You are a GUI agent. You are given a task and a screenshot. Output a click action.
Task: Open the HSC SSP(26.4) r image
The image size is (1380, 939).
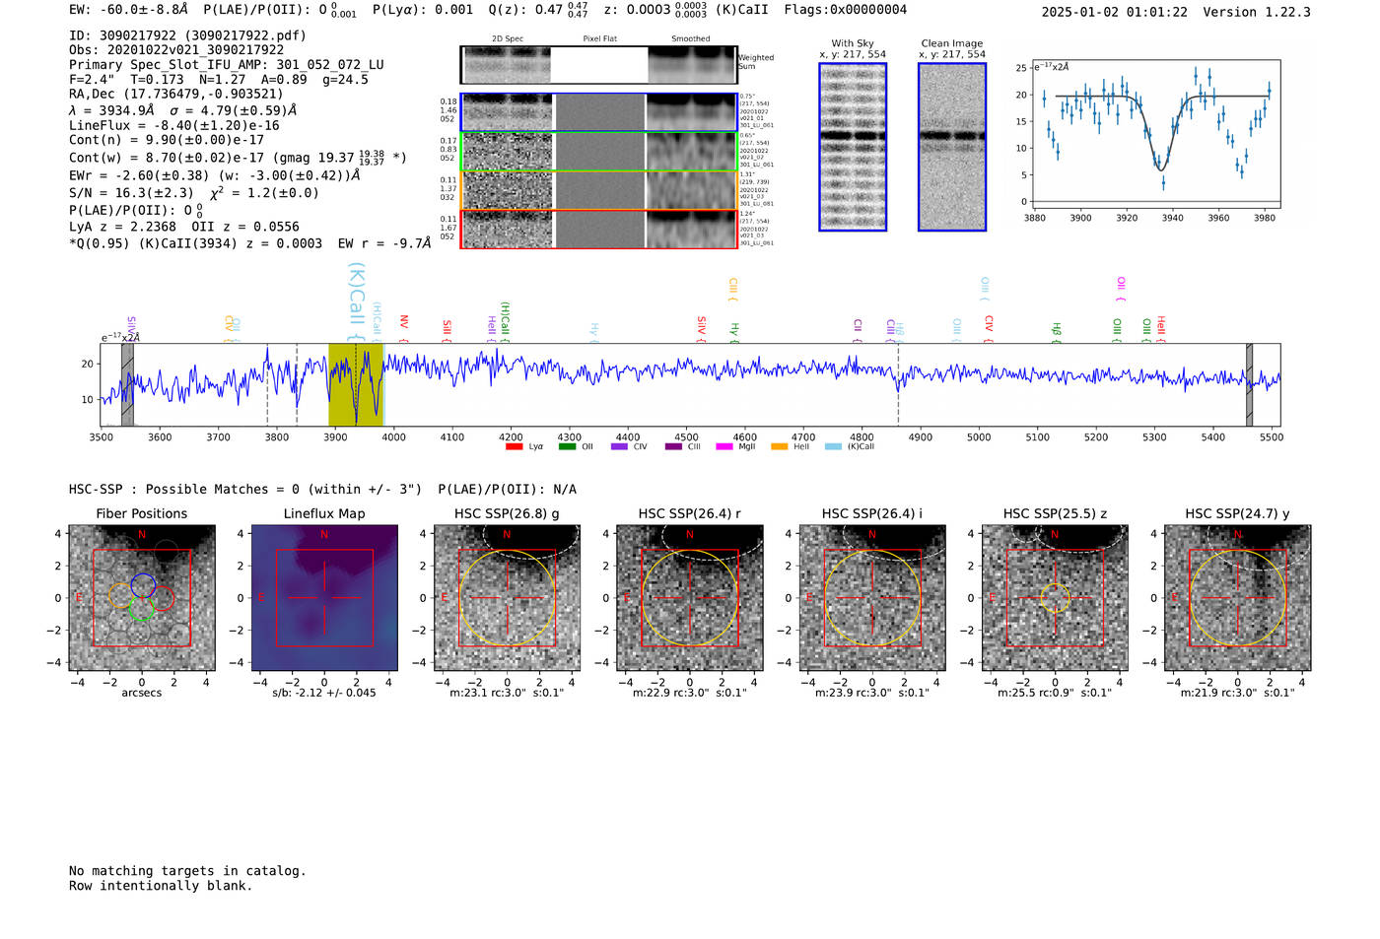coord(690,598)
